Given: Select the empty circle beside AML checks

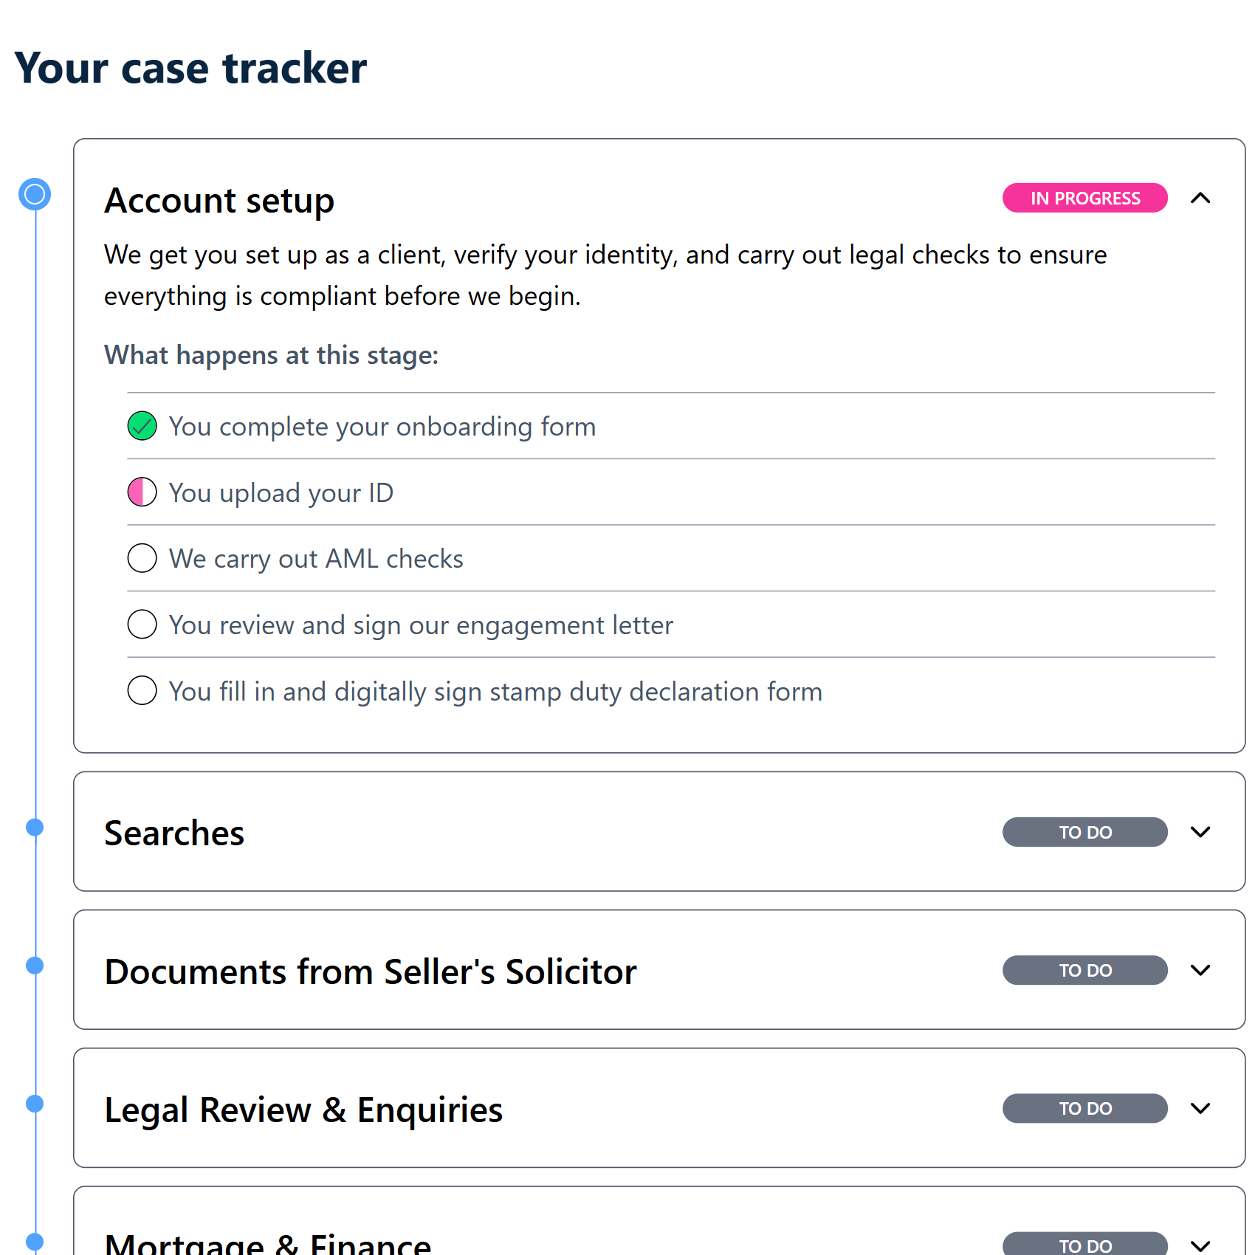Looking at the screenshot, I should (x=142, y=558).
